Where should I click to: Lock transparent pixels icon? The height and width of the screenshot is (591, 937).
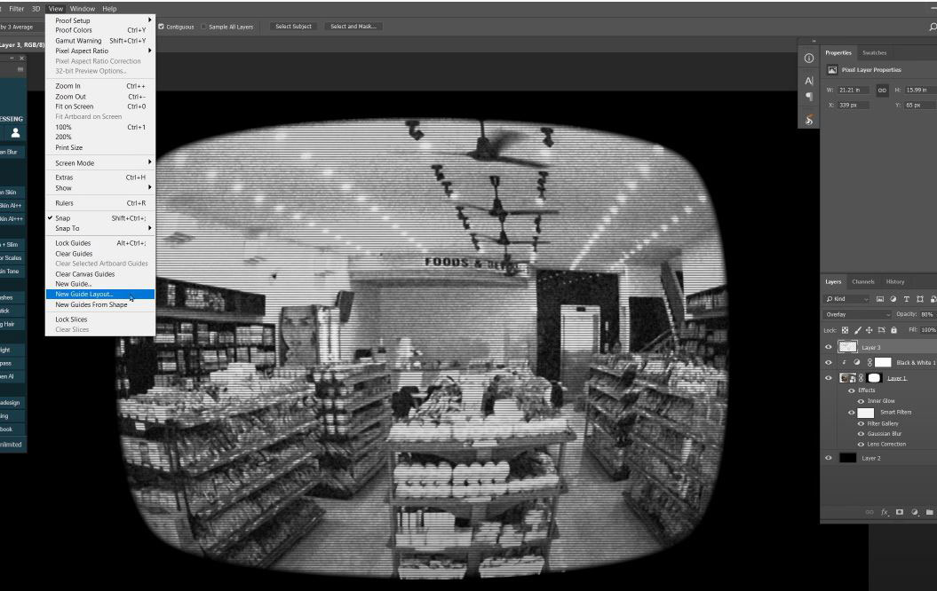845,330
